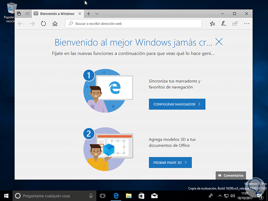Image resolution: width=268 pixels, height=201 pixels.
Task: Open the Windows Start menu
Action: 6,196
